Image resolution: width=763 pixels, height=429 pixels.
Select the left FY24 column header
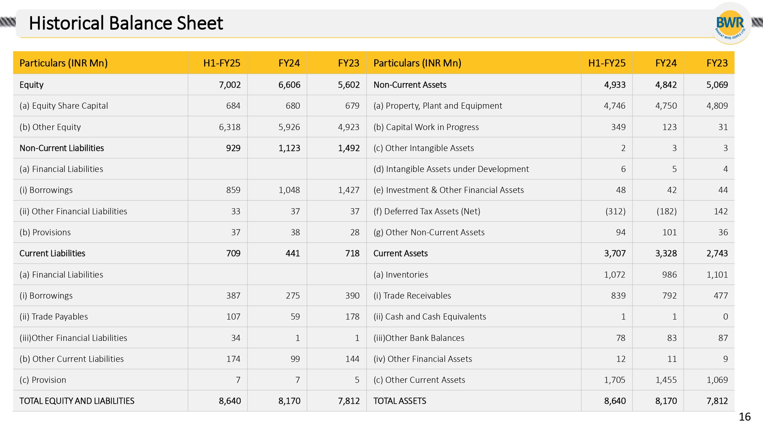(x=289, y=63)
